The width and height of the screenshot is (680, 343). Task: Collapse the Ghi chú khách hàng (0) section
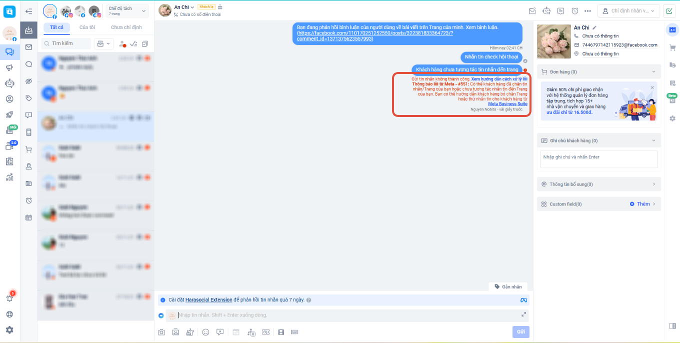coord(653,140)
